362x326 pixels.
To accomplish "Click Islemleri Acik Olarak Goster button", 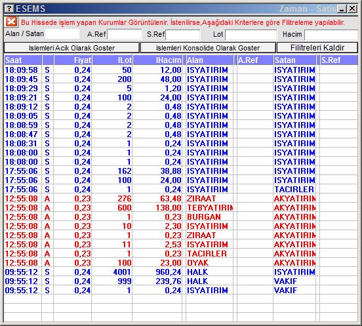I will pos(71,48).
